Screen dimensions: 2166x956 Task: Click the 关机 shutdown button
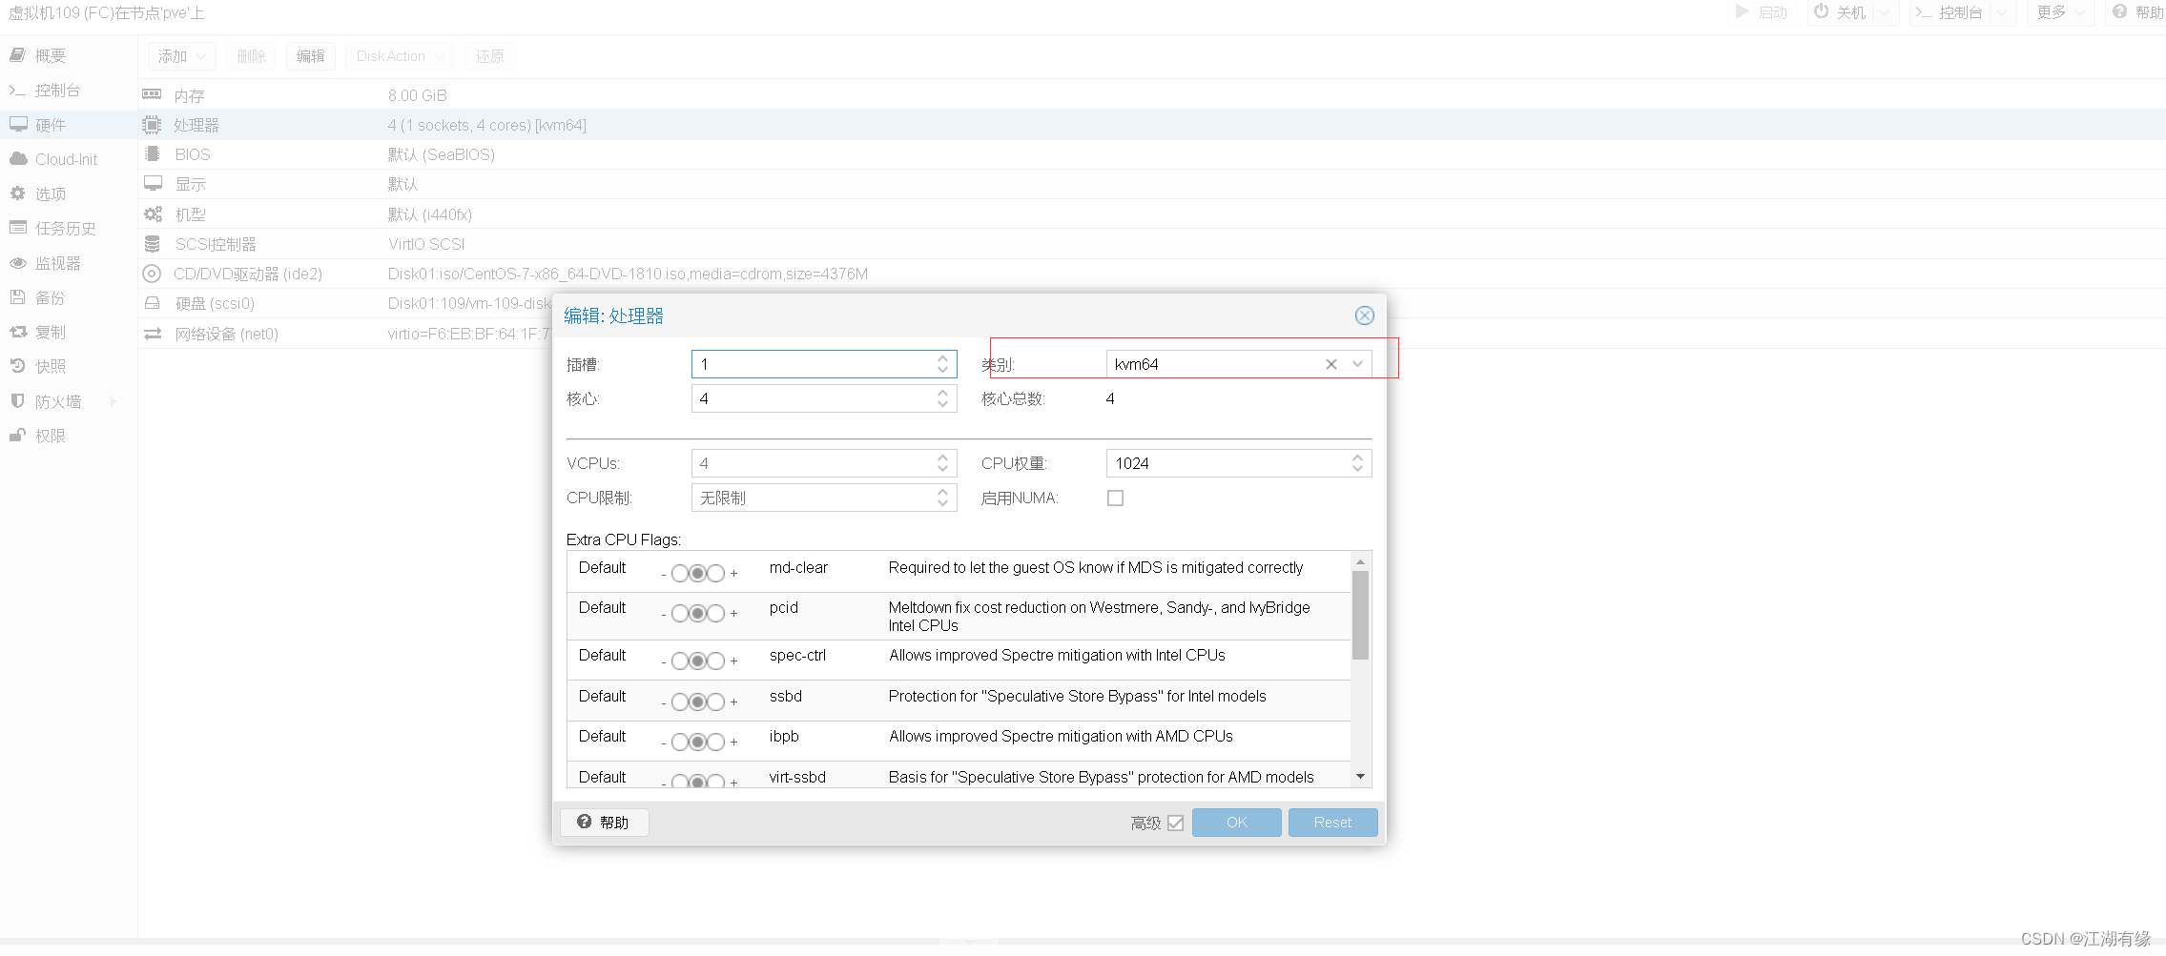(1841, 12)
